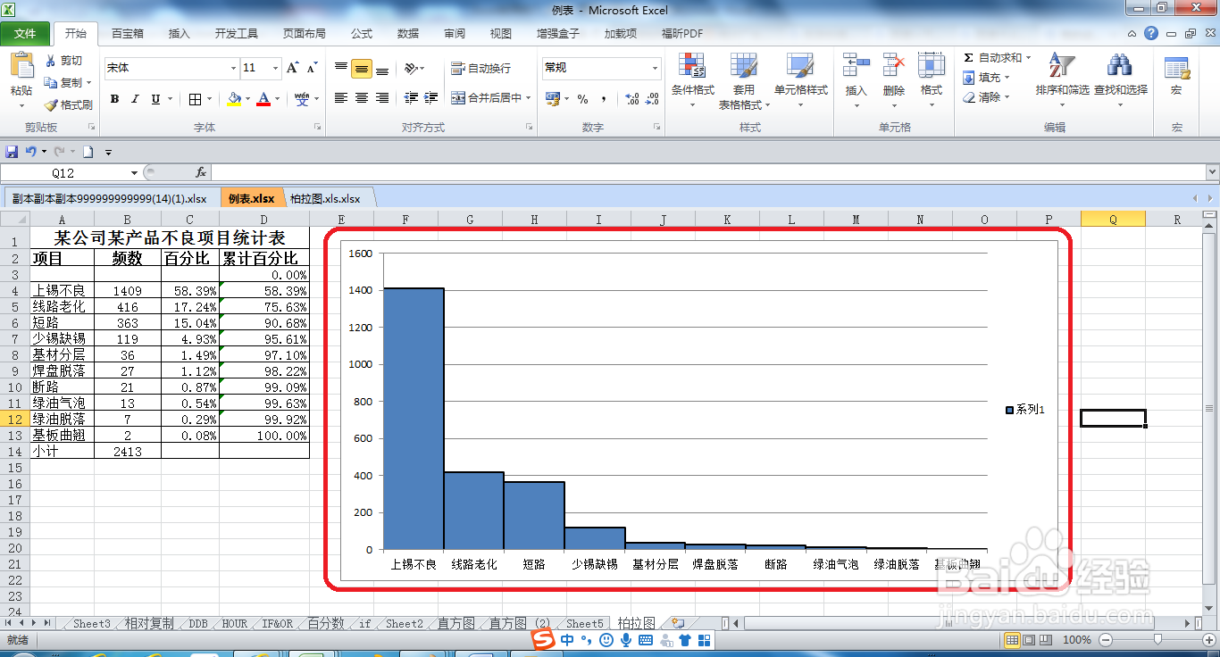1220x657 pixels.
Task: Select the Format Painter brush
Action: pos(51,104)
